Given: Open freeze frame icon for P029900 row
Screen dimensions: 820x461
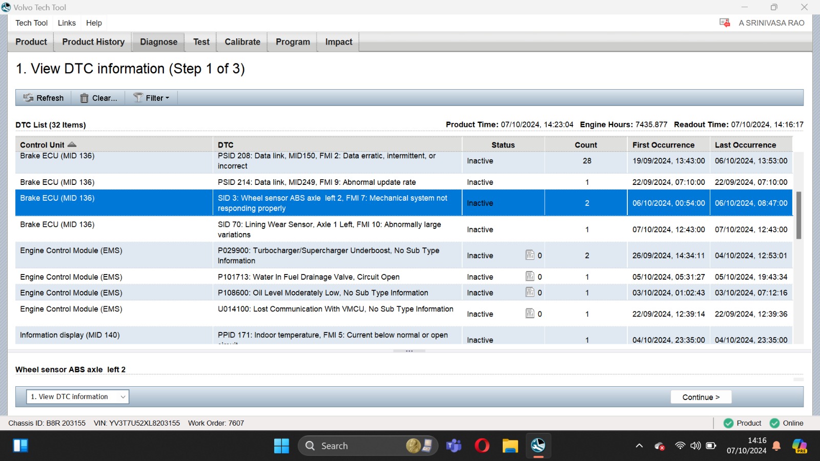Looking at the screenshot, I should coord(530,255).
